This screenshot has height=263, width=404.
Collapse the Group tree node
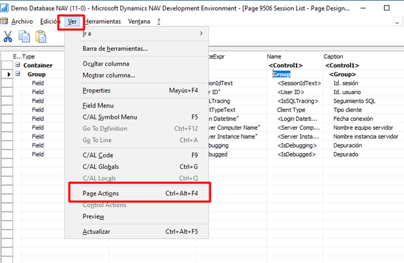(x=18, y=74)
